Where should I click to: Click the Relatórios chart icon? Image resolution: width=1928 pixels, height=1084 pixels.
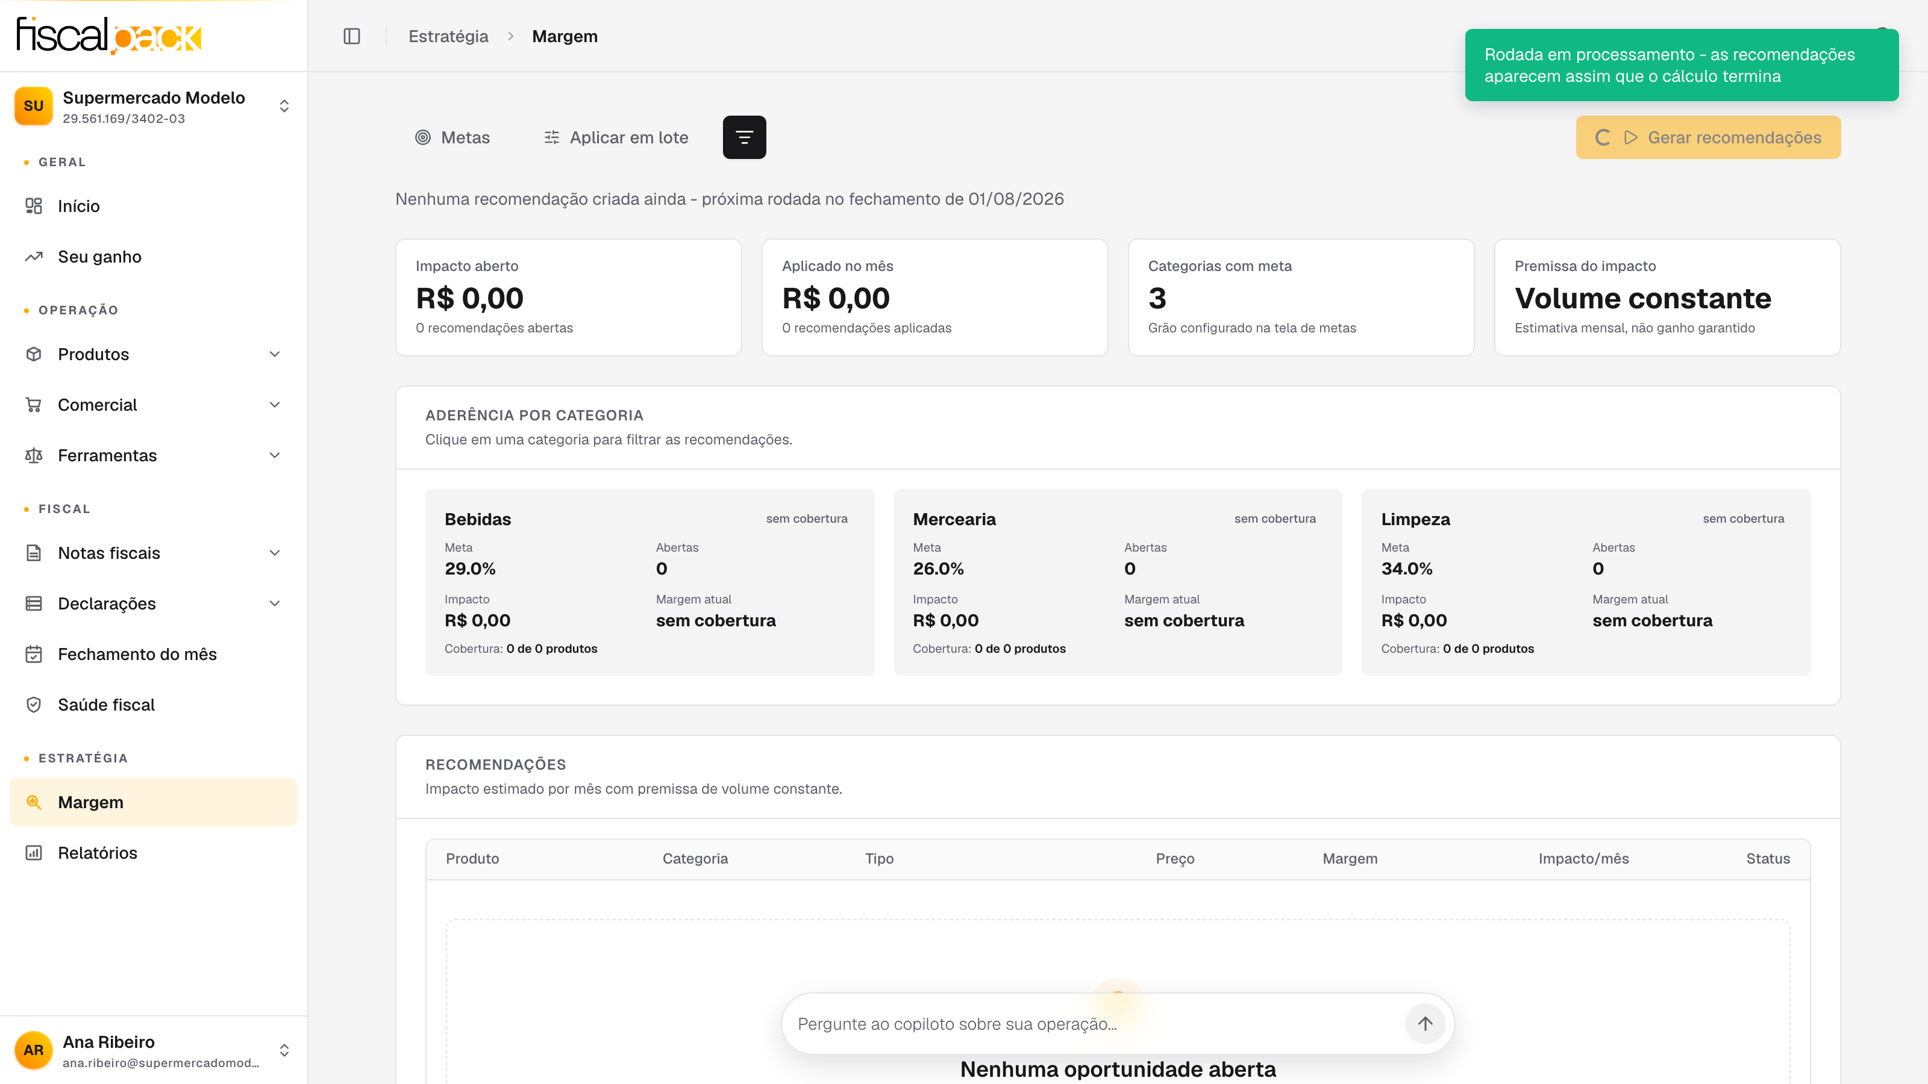34,853
